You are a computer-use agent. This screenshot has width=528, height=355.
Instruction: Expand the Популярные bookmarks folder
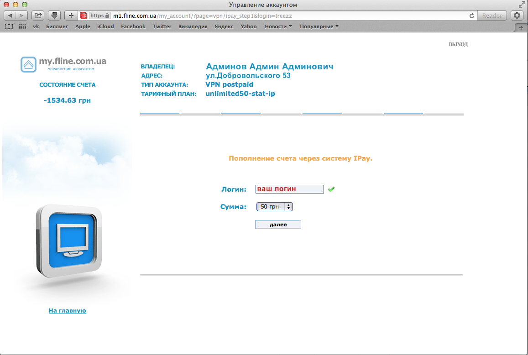click(x=319, y=26)
